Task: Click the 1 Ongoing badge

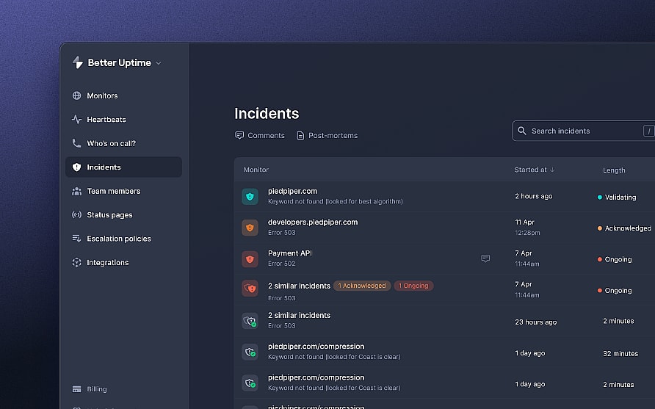Action: click(413, 286)
